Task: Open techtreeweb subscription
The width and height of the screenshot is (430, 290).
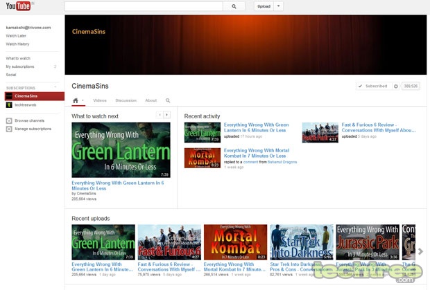Action: (x=25, y=105)
